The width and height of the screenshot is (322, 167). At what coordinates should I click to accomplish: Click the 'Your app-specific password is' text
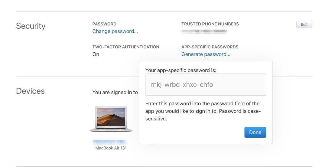pyautogui.click(x=181, y=70)
